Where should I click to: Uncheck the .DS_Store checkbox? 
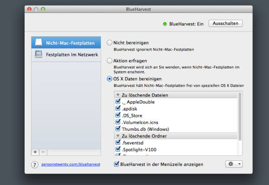click(x=118, y=115)
